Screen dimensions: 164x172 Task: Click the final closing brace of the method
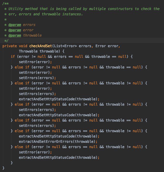[4, 168]
